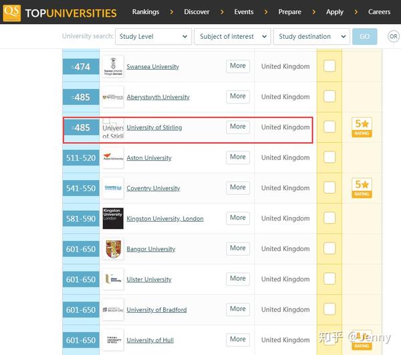The width and height of the screenshot is (401, 355).
Task: Click the University of Bradford logo
Action: point(113,309)
